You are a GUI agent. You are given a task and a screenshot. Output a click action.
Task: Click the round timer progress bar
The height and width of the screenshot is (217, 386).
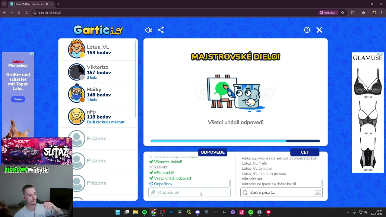[235, 141]
